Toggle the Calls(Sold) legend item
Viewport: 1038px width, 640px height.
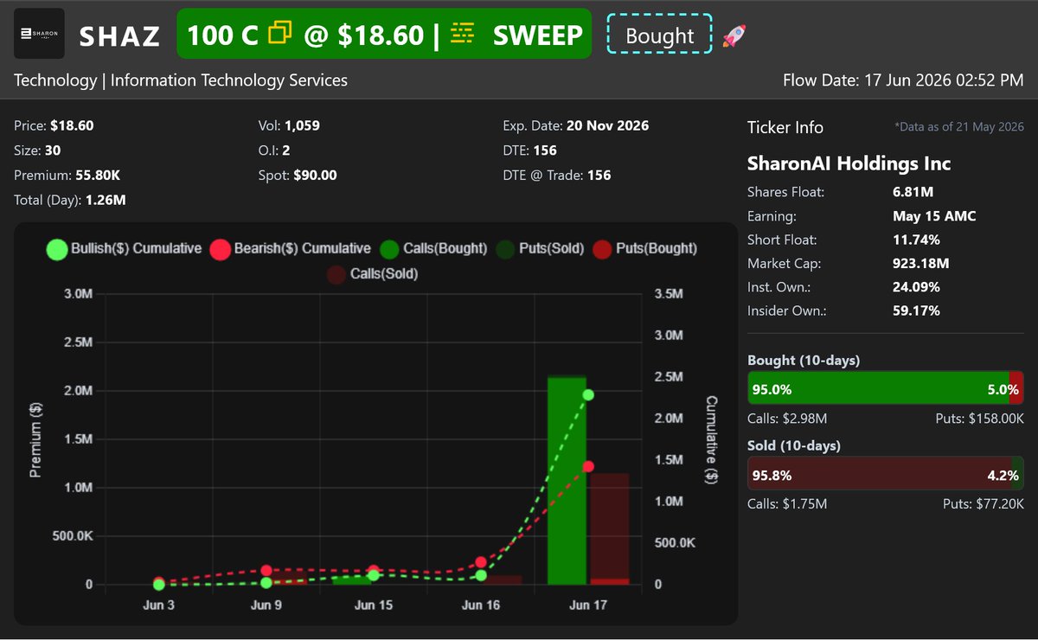tap(373, 274)
